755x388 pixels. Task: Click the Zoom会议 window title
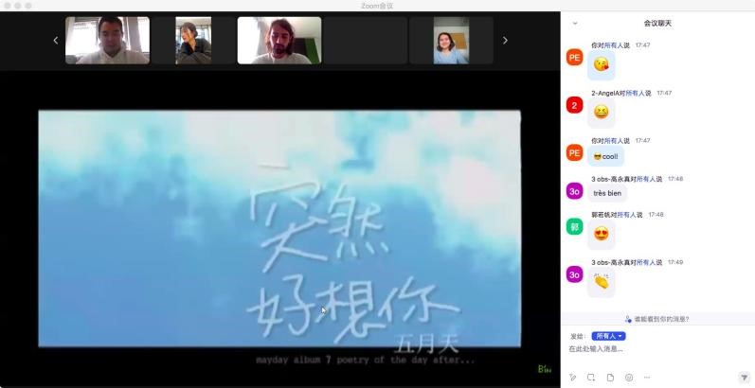pos(377,6)
